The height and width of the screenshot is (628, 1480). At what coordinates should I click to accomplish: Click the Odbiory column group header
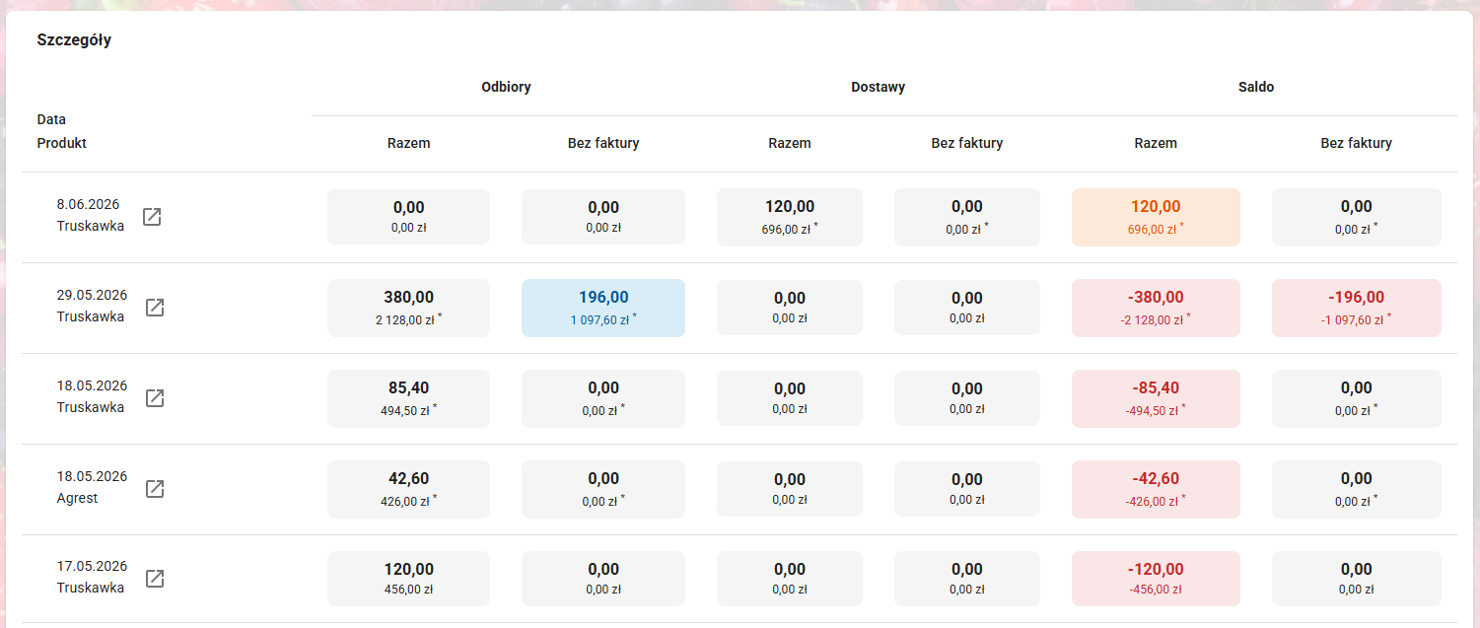506,87
